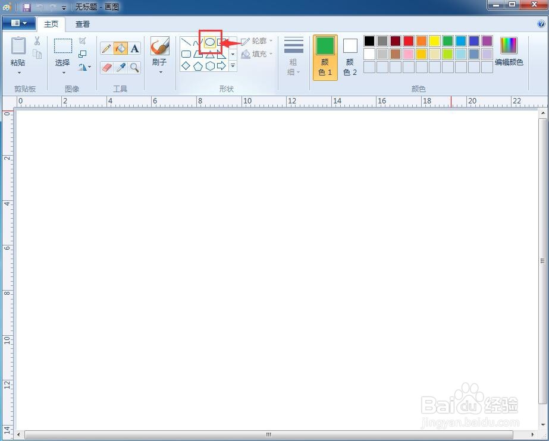Image resolution: width=549 pixels, height=441 pixels.
Task: Click the Brushes icon
Action: [160, 46]
